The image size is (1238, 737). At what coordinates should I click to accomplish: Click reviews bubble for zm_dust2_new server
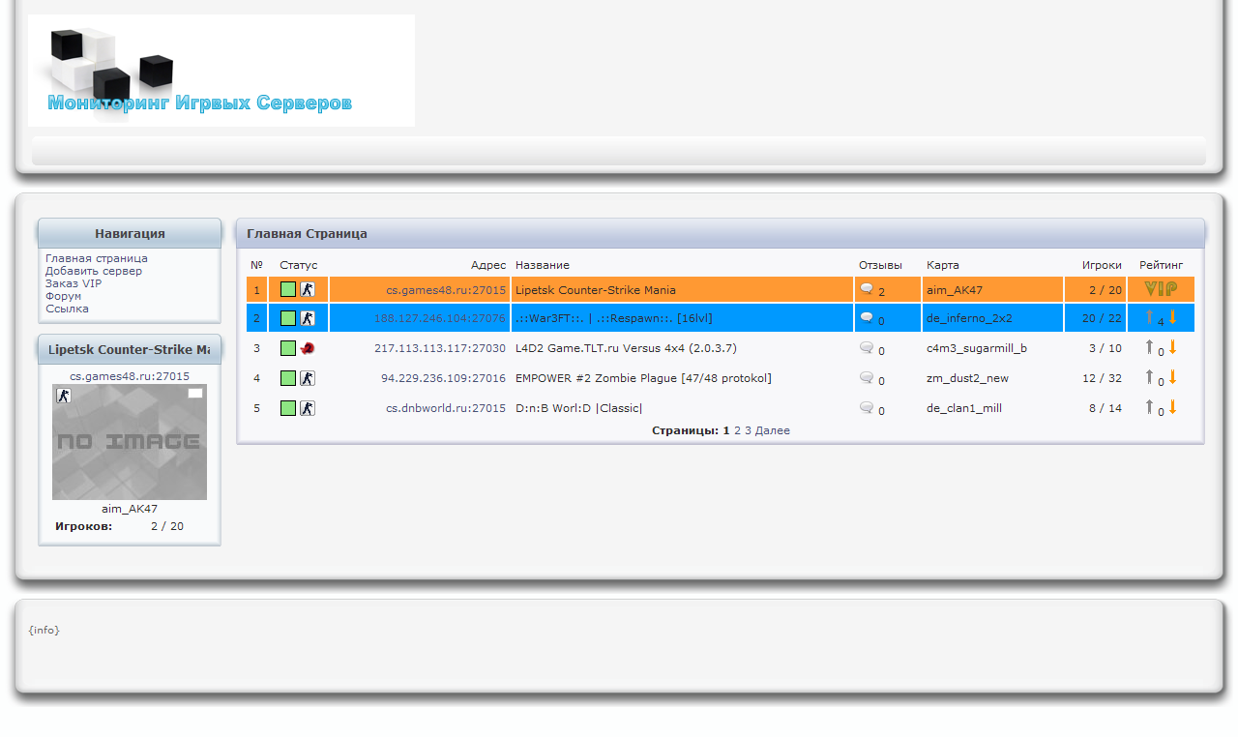(x=867, y=378)
